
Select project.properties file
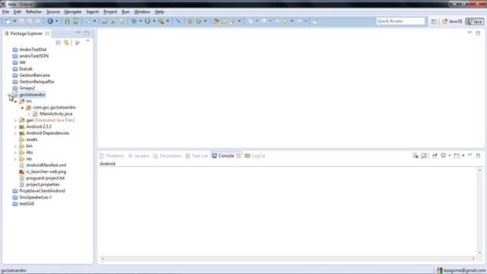(43, 184)
